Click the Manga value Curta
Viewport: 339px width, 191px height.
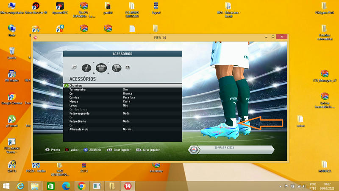coord(127,101)
